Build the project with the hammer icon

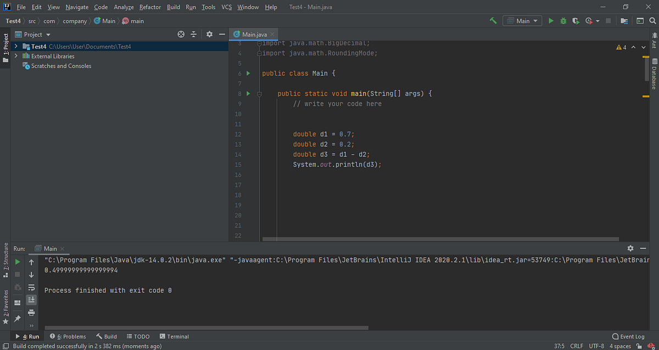click(x=493, y=21)
